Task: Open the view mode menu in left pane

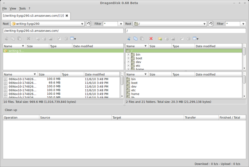Action: tap(73, 39)
